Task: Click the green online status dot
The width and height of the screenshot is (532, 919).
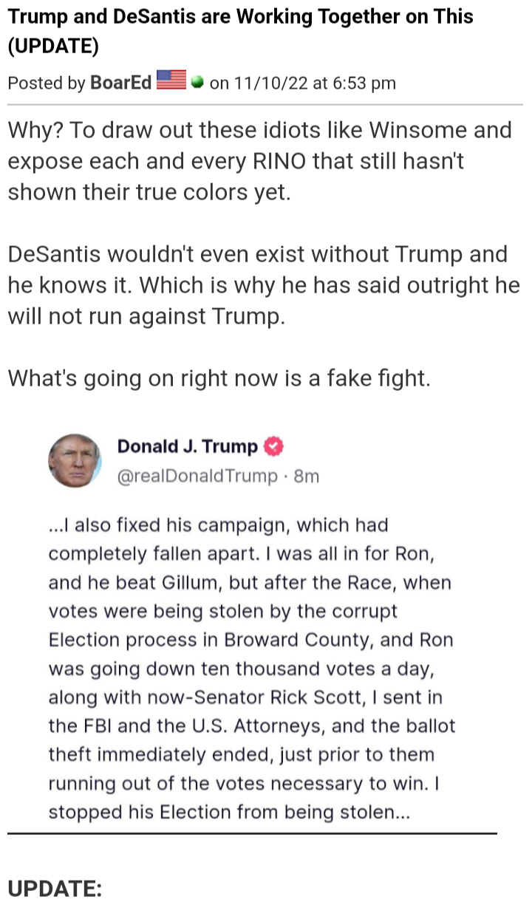Action: click(x=197, y=82)
